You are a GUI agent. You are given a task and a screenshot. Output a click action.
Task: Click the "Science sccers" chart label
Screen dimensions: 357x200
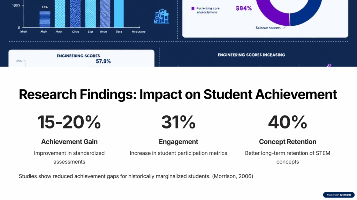pos(267,28)
